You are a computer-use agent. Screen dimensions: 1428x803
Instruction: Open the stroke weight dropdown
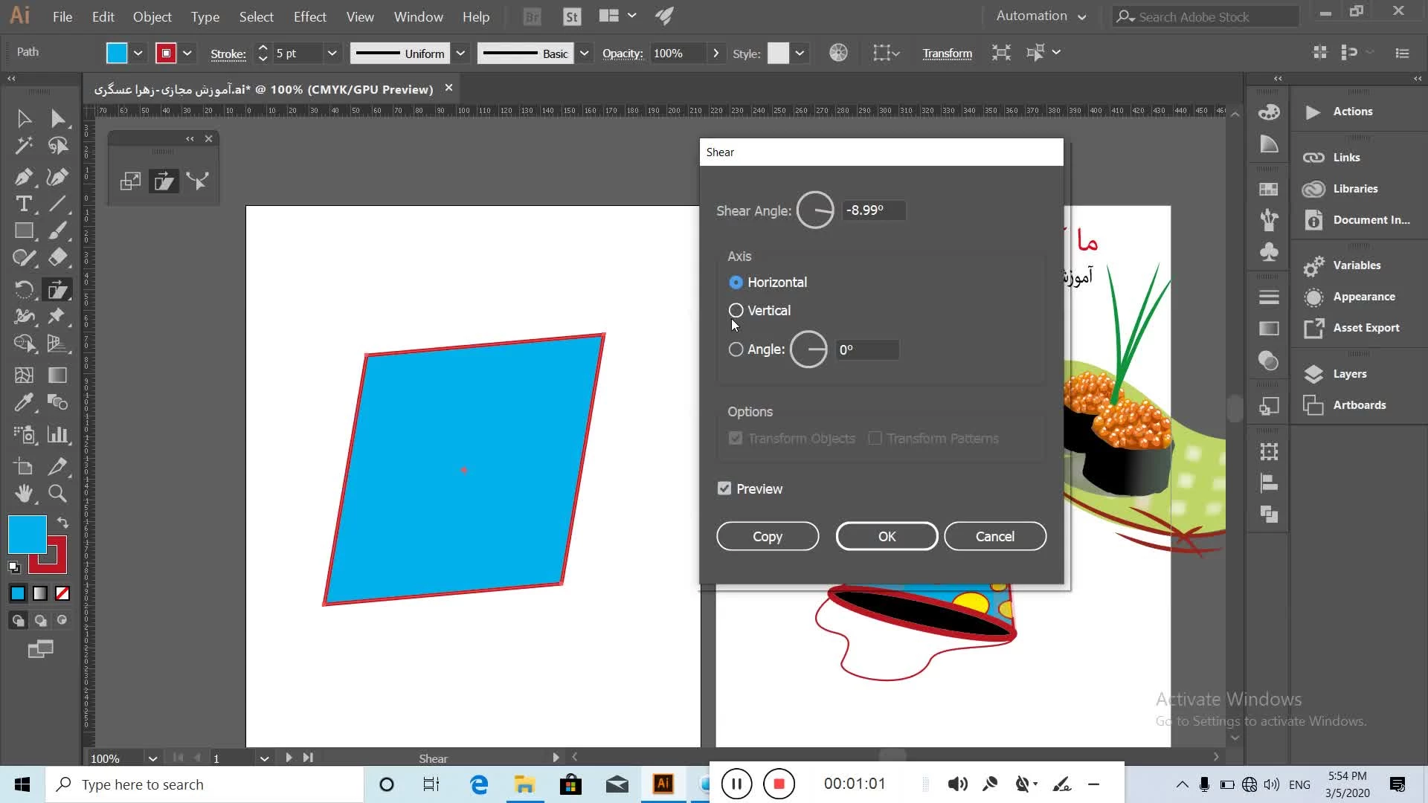(x=332, y=53)
